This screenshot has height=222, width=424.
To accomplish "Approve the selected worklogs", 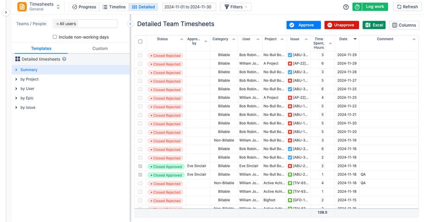I will point(303,25).
